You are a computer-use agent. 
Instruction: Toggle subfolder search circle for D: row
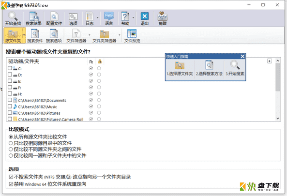pyautogui.click(x=91, y=75)
